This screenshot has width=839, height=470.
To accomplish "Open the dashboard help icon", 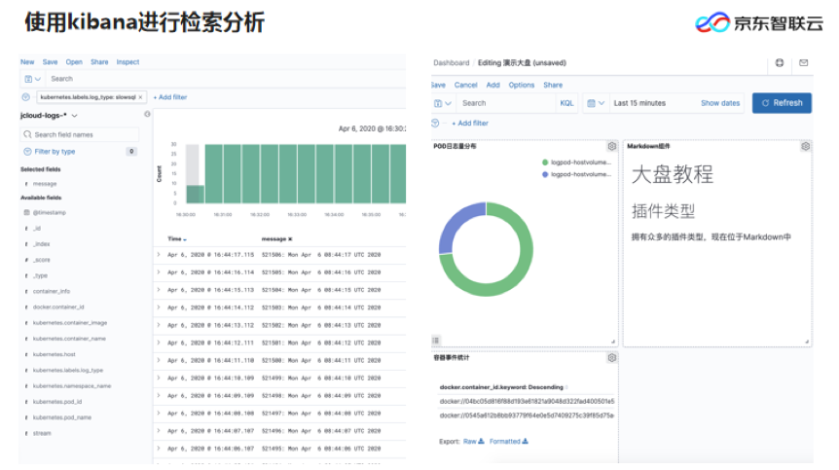I will click(x=779, y=62).
